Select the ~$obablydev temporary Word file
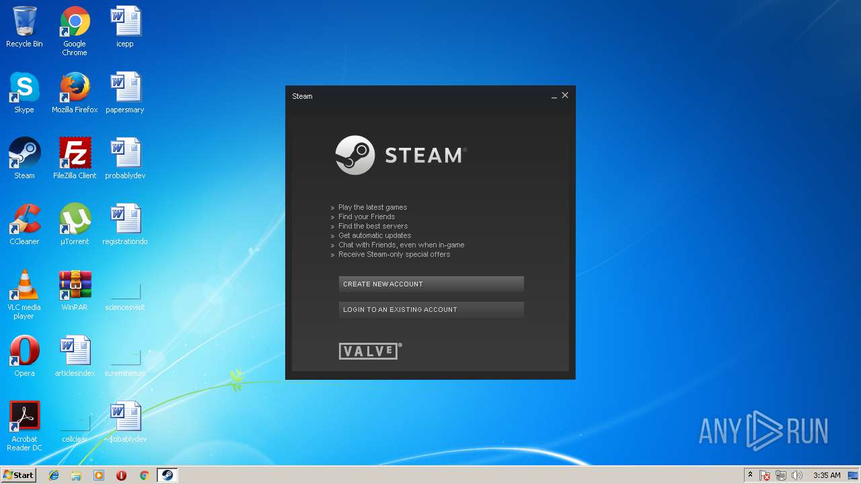The image size is (861, 484). pyautogui.click(x=125, y=422)
